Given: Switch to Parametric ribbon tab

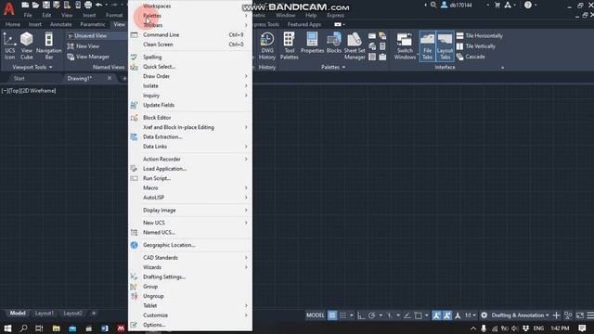Looking at the screenshot, I should point(93,24).
